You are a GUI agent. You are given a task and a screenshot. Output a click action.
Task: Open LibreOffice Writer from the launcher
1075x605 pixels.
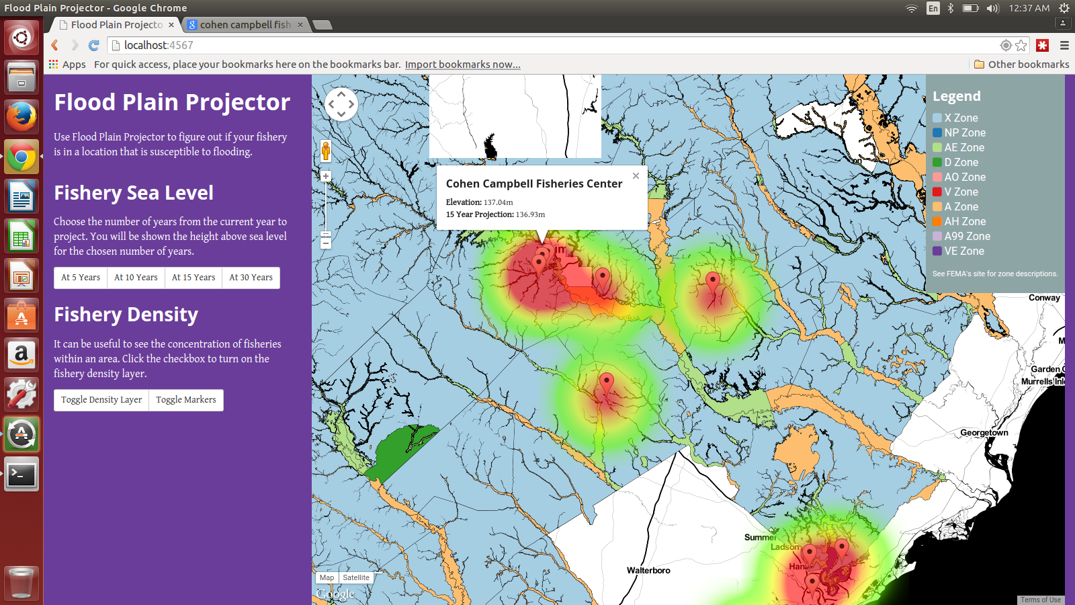tap(21, 197)
